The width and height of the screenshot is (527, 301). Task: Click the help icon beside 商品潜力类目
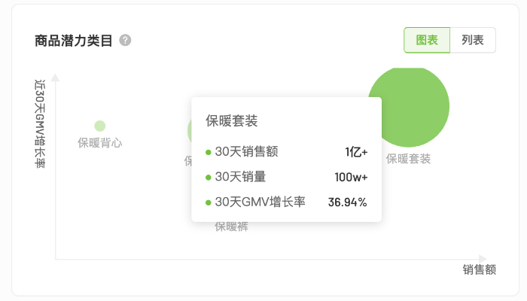[x=125, y=41]
